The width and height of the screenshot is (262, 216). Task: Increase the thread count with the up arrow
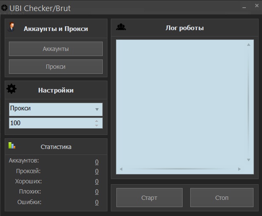point(96,121)
